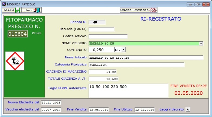This screenshot has width=212, height=117.
Task: Click the Categoria Fitoiatrica field FUNGICIDA
Action: click(136, 65)
